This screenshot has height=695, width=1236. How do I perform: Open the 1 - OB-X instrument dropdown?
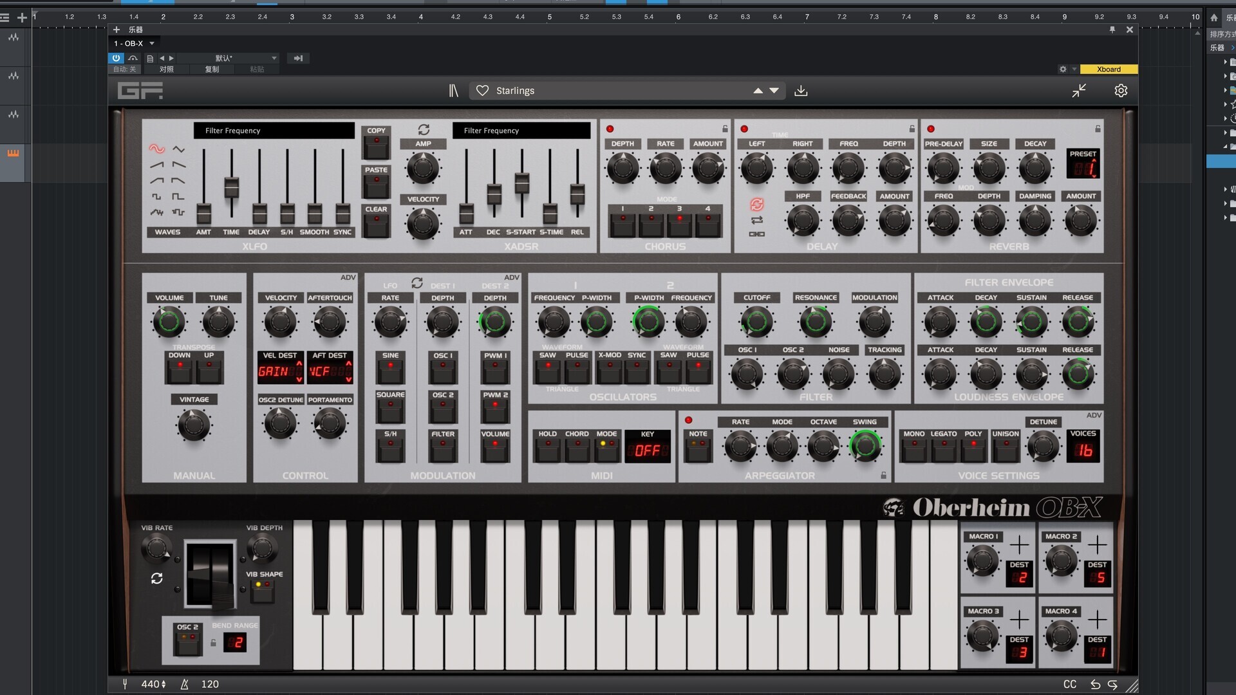coord(134,43)
